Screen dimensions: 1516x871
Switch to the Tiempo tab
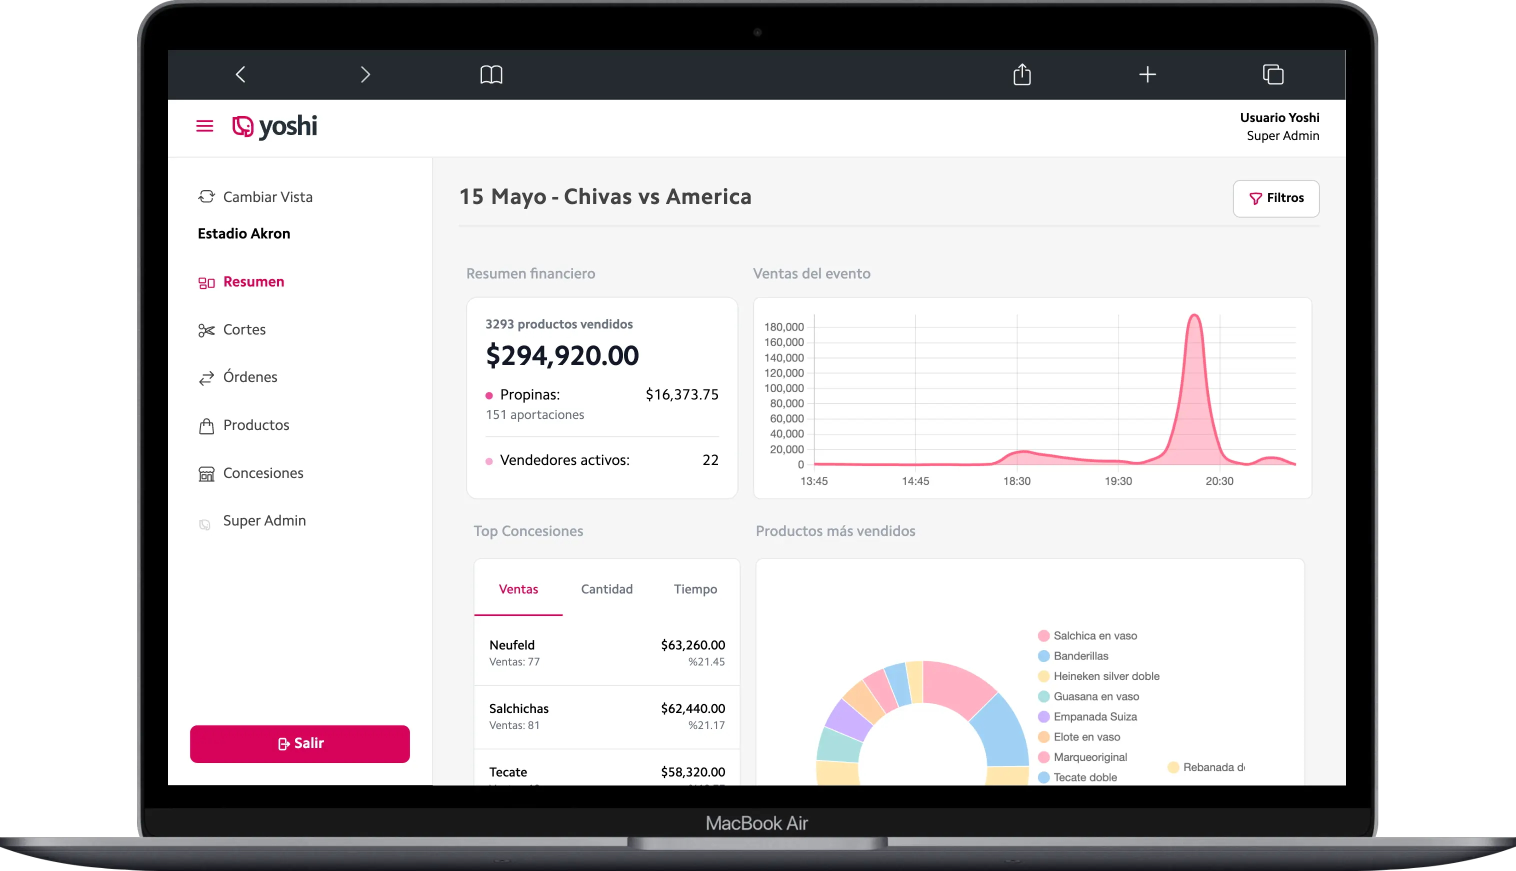click(x=695, y=589)
